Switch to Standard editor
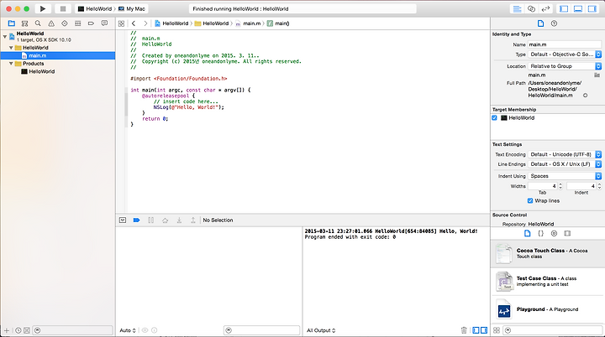605x337 pixels. pos(517,8)
